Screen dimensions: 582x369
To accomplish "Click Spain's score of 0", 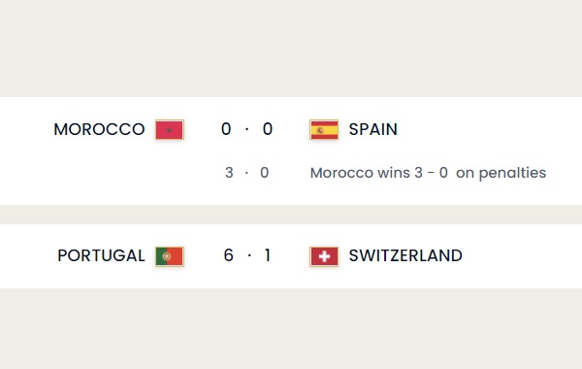I will 268,129.
